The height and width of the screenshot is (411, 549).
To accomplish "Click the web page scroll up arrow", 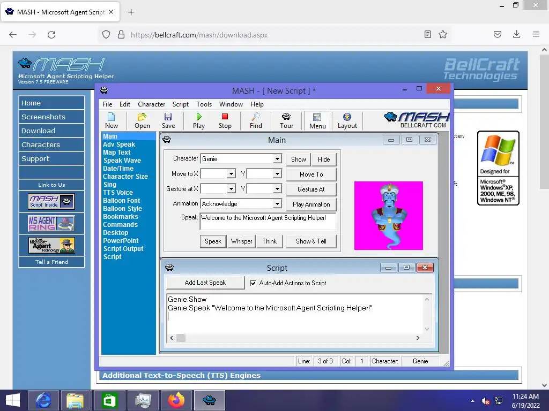I will [544, 50].
